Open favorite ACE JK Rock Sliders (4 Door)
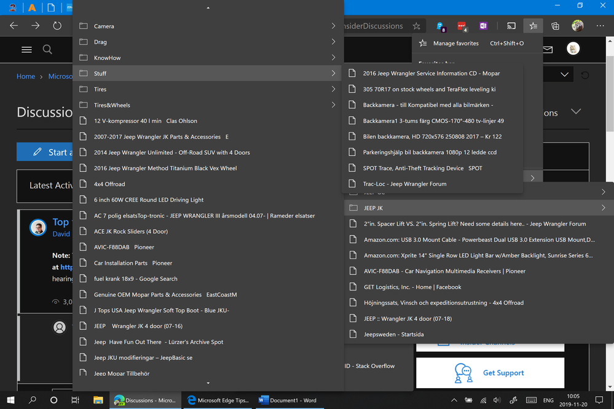This screenshot has width=614, height=409. [x=208, y=232]
